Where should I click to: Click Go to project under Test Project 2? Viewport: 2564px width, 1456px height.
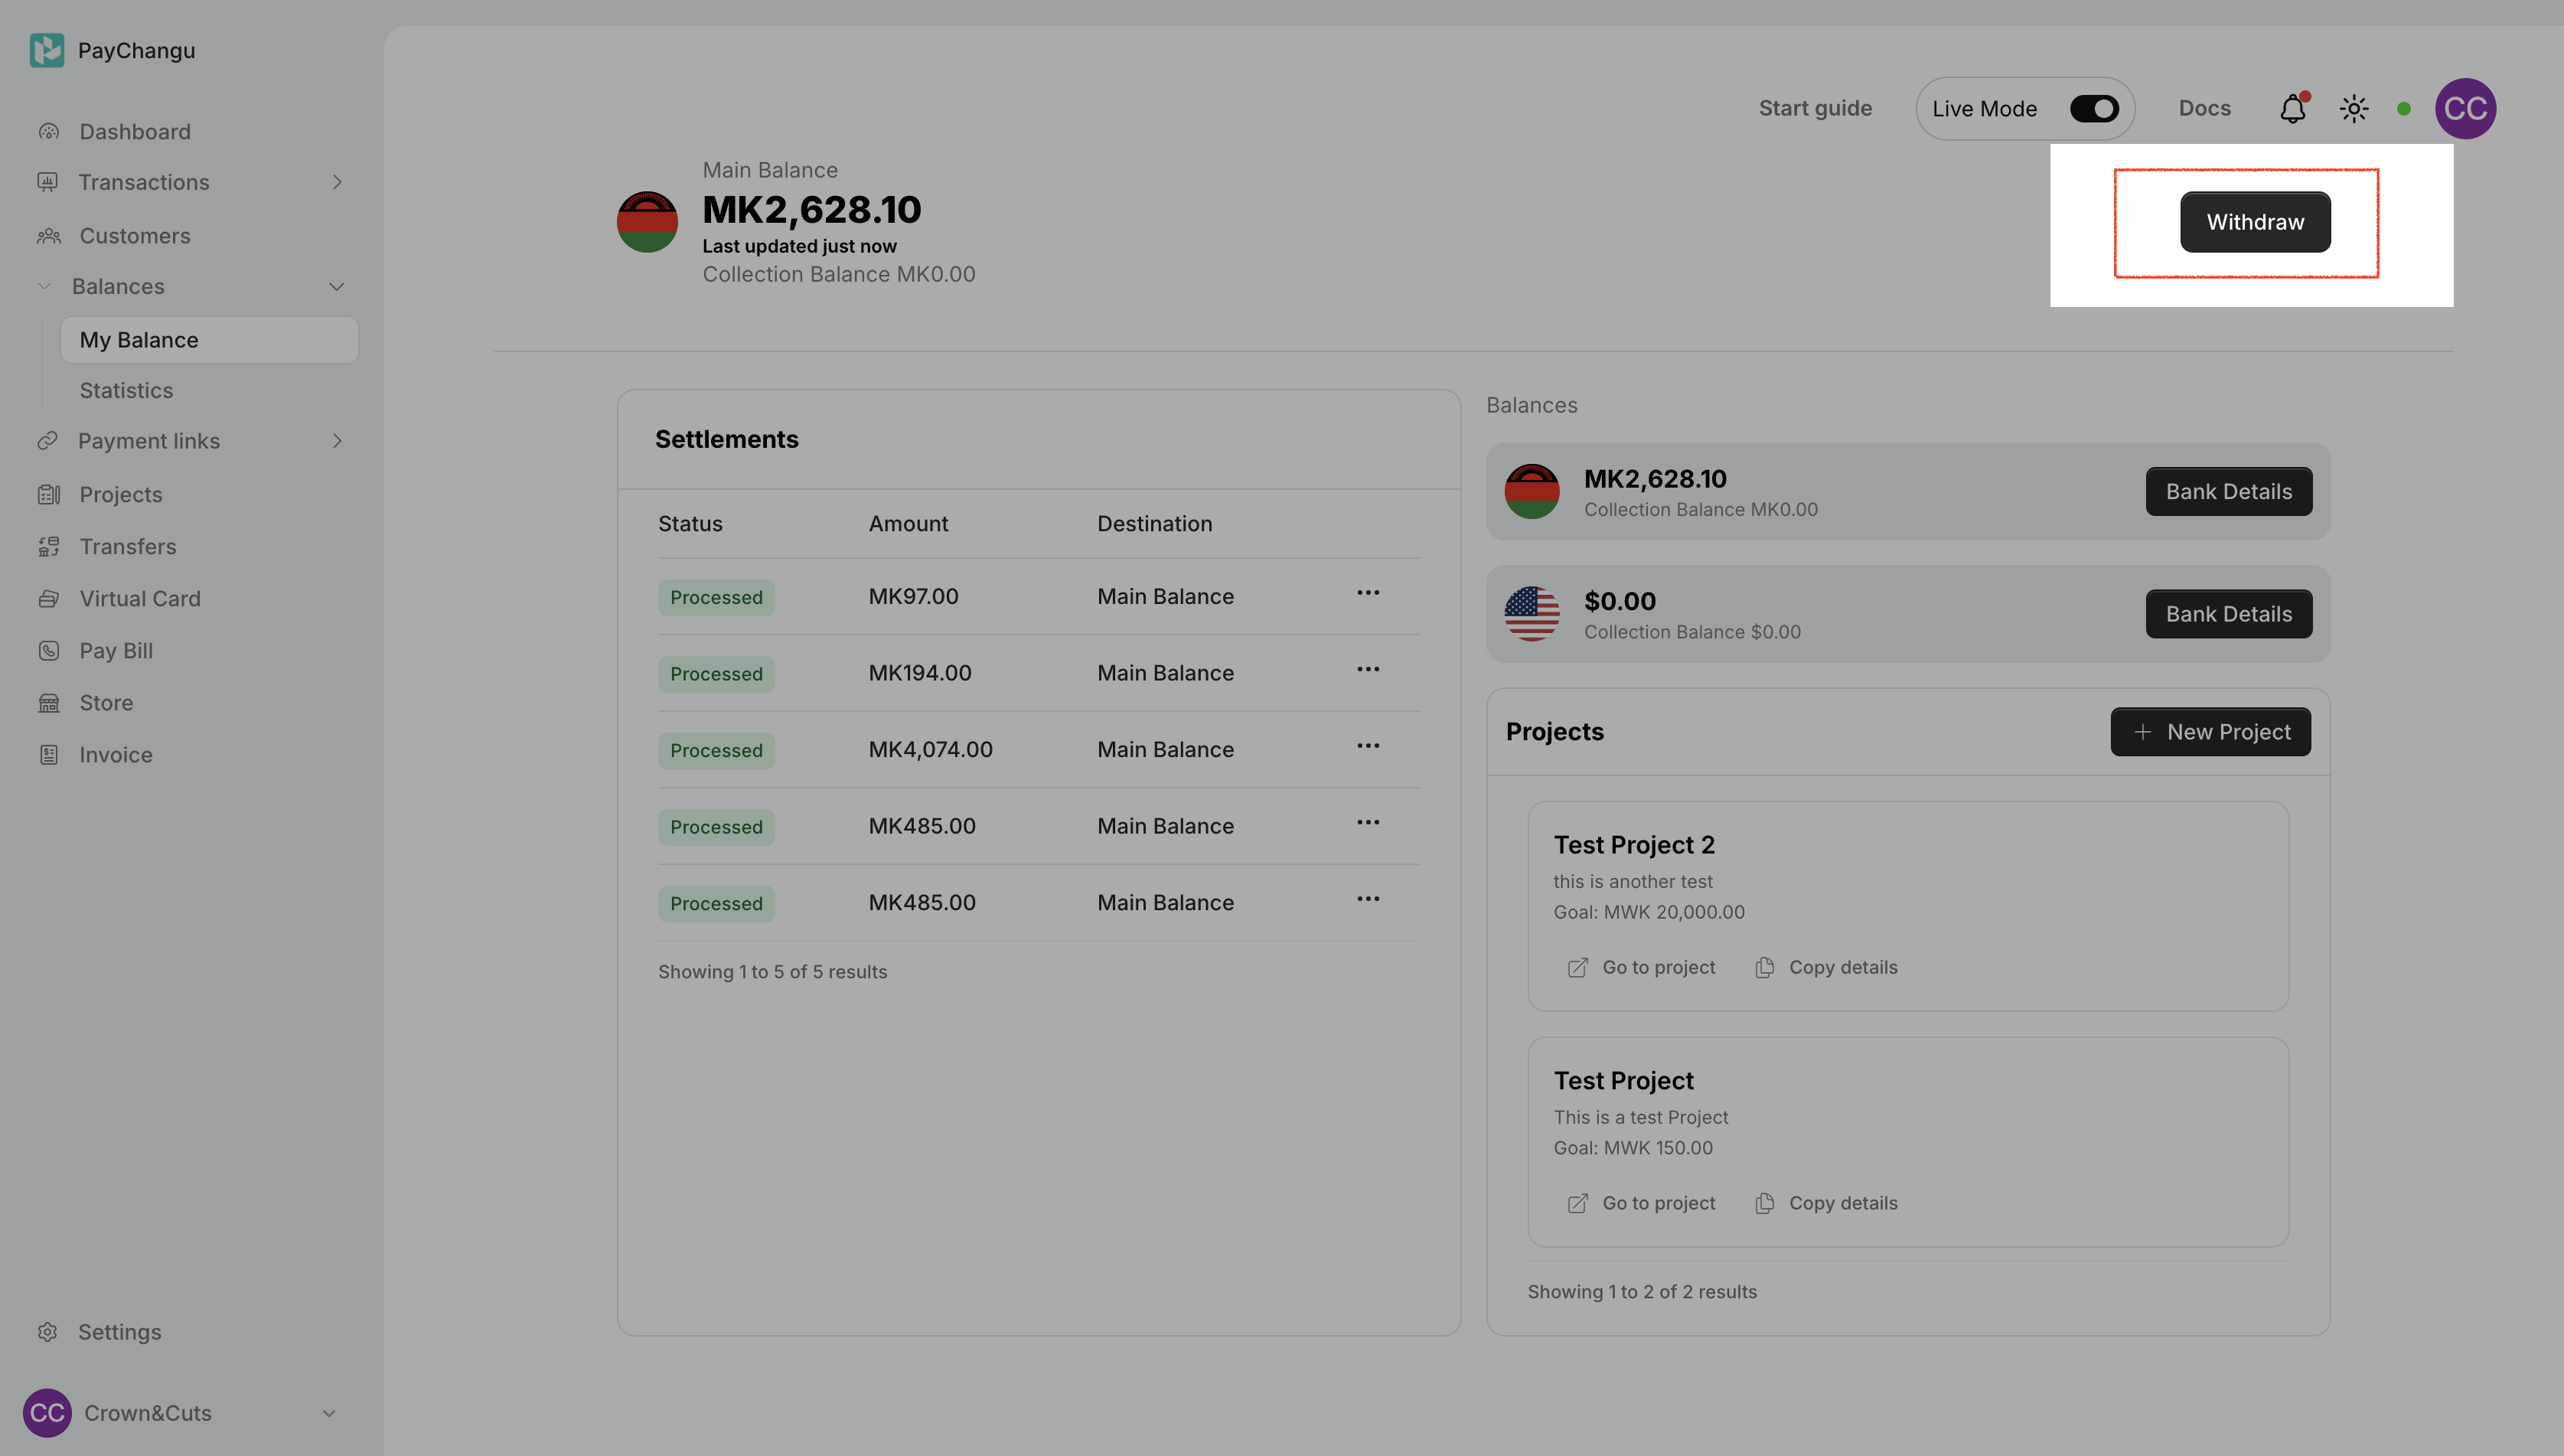pyautogui.click(x=1642, y=967)
